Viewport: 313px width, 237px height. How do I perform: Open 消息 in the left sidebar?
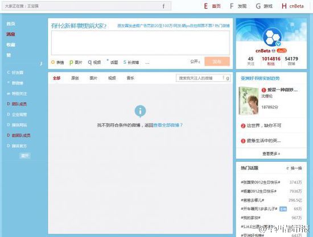(x=11, y=34)
